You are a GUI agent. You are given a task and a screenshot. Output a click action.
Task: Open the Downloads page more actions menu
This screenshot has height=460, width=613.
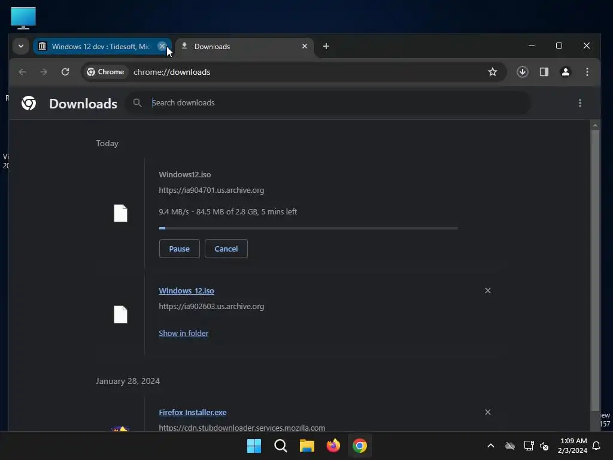tap(579, 103)
